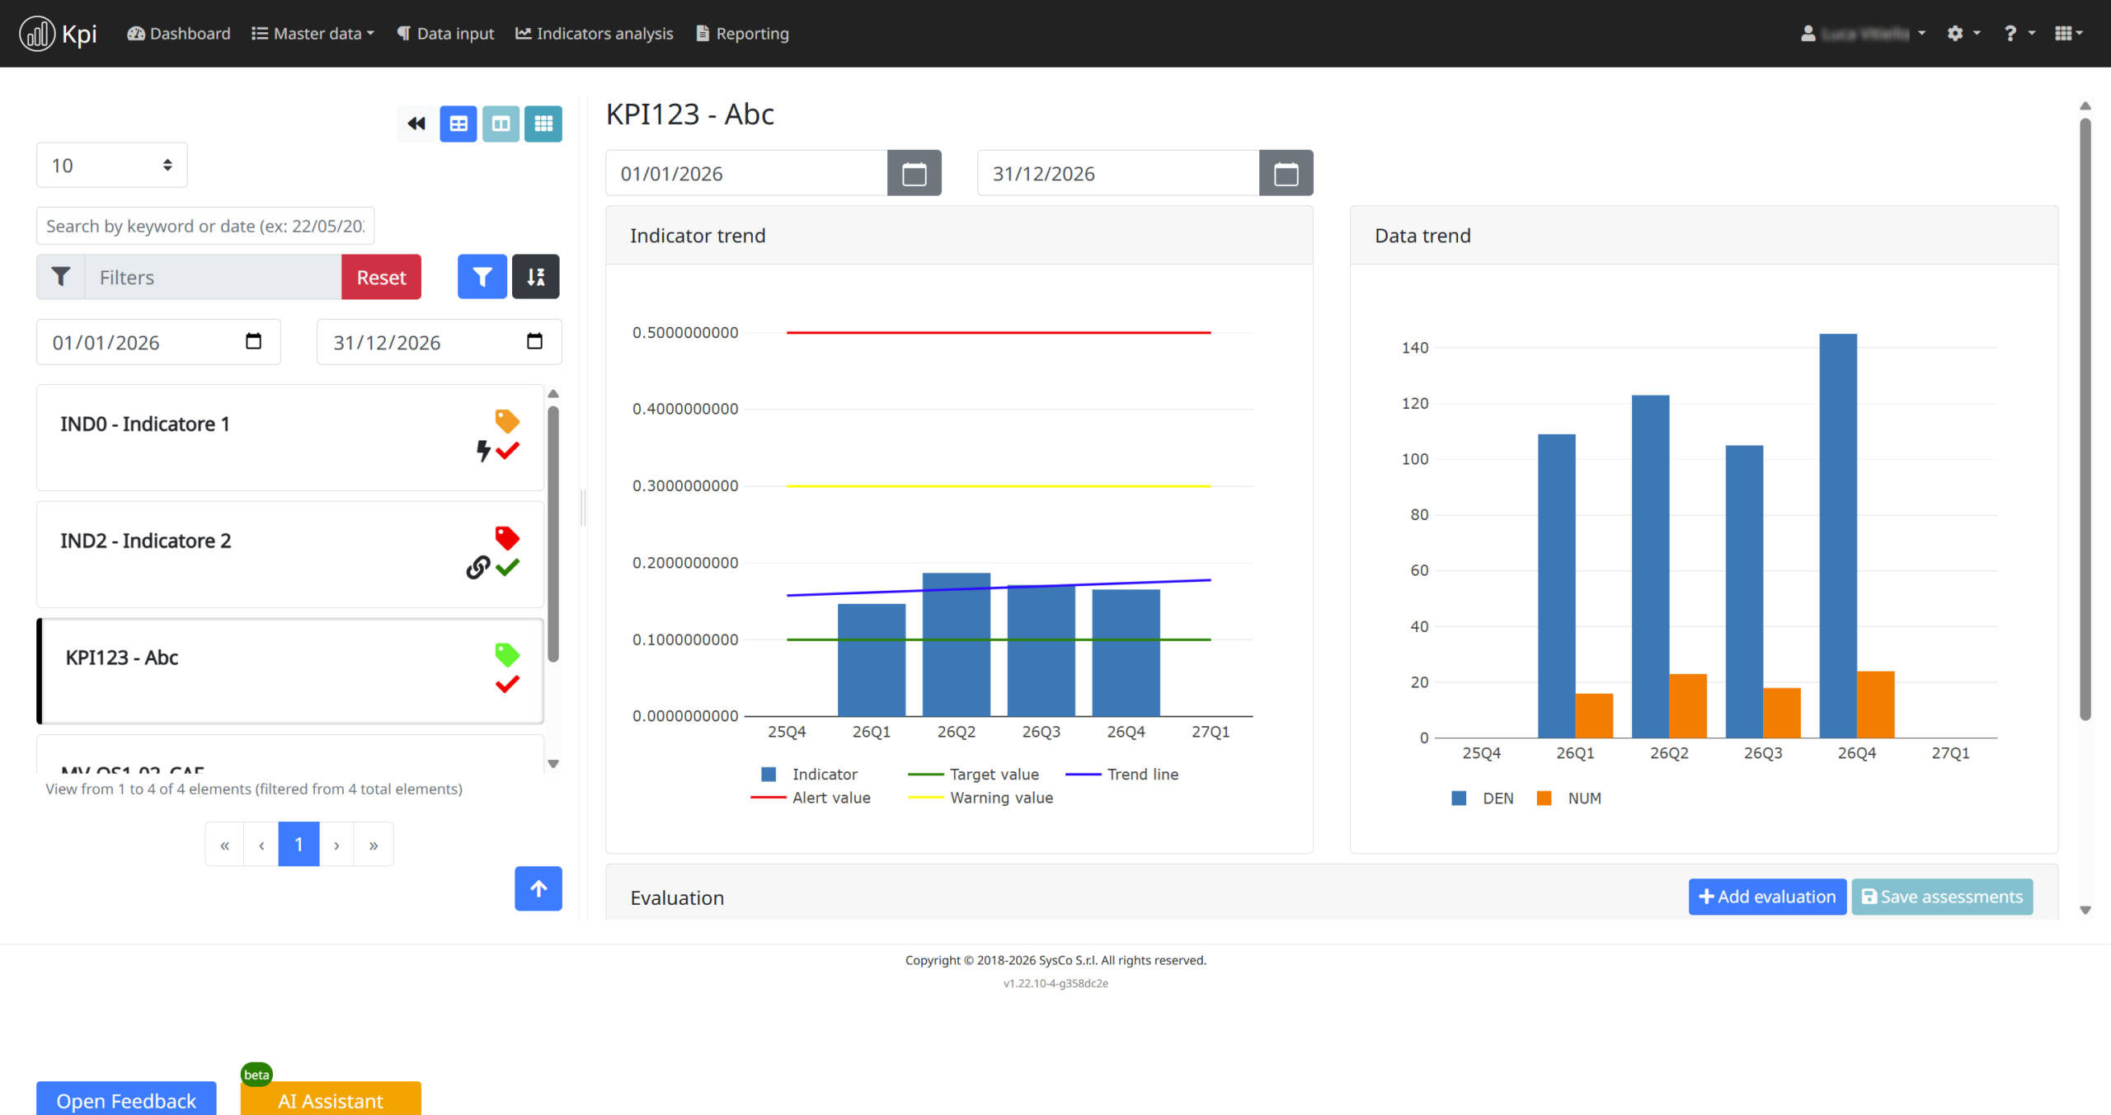Reset the active filters

click(381, 276)
